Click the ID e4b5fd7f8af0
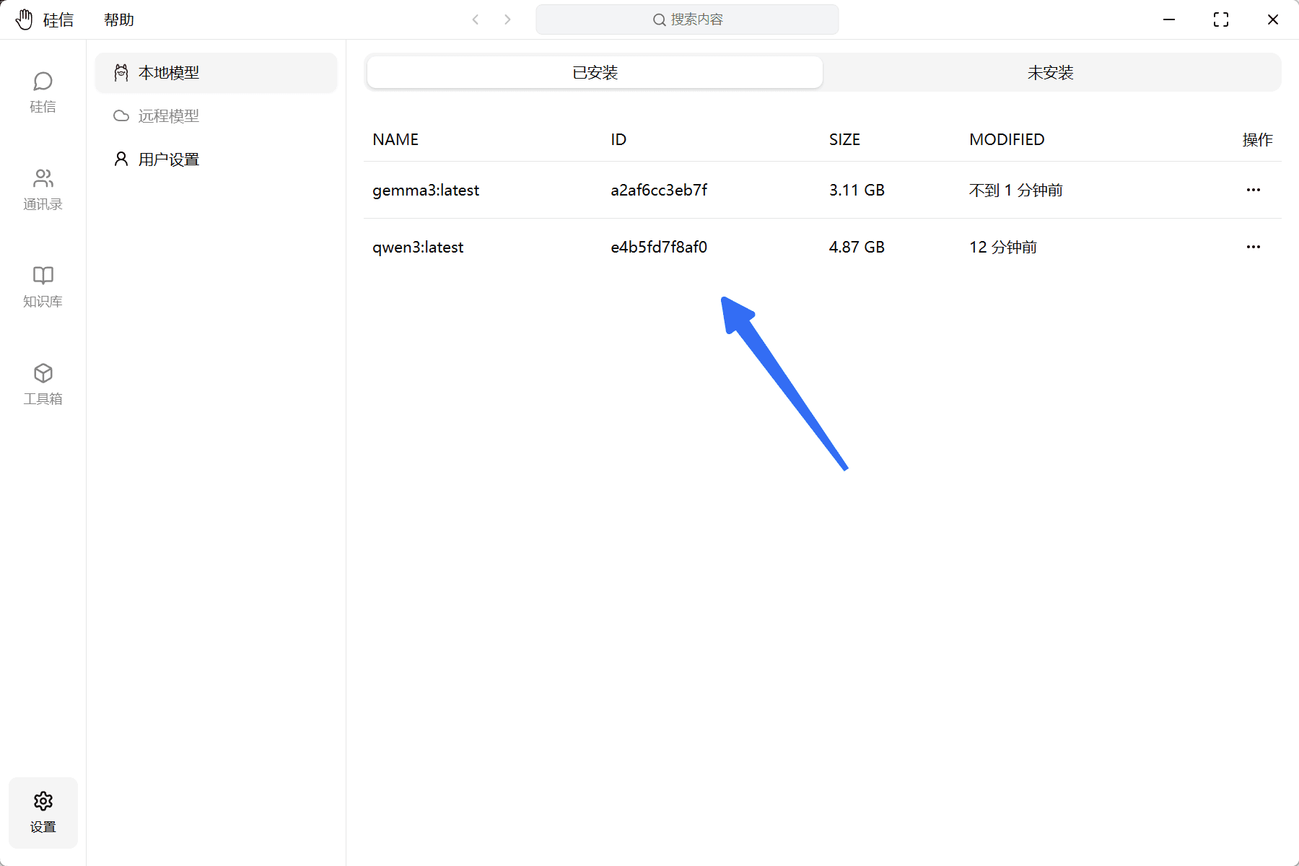 pyautogui.click(x=659, y=247)
